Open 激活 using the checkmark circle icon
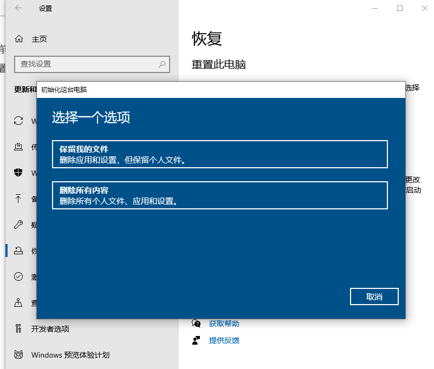The width and height of the screenshot is (434, 369). (18, 276)
